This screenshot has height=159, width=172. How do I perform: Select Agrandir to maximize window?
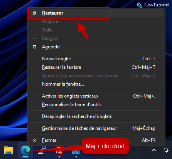click(96, 47)
